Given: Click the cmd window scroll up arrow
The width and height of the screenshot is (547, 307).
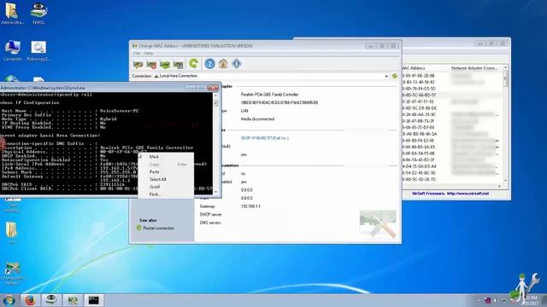Looking at the screenshot, I should 215,95.
